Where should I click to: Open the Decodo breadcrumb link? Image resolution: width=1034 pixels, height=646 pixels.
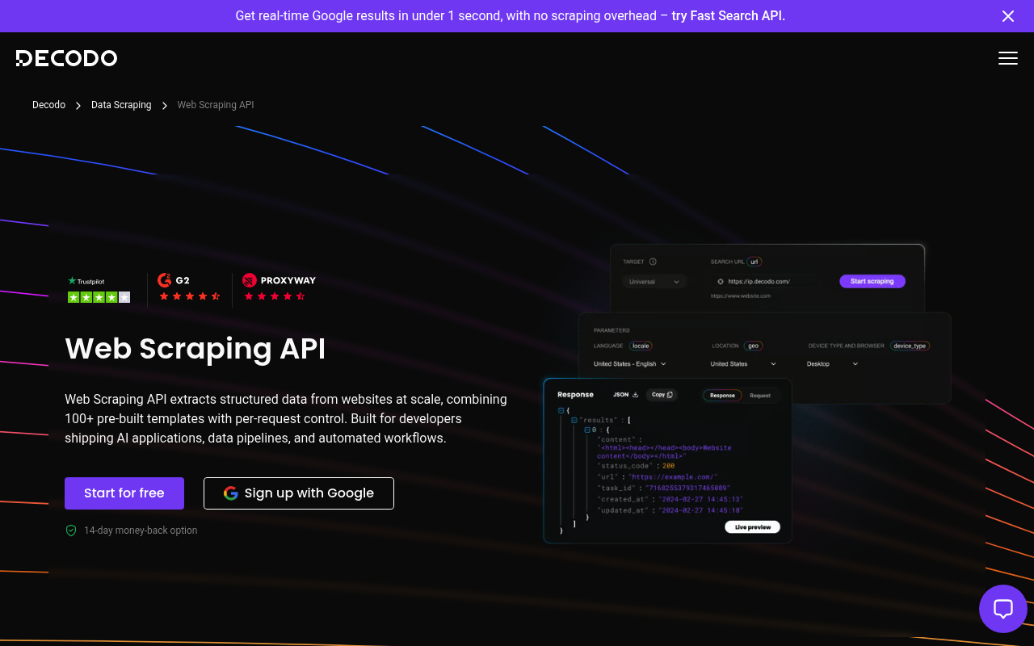point(48,105)
